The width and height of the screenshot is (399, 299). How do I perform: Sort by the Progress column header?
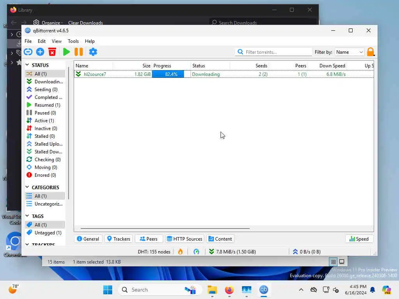(x=171, y=65)
